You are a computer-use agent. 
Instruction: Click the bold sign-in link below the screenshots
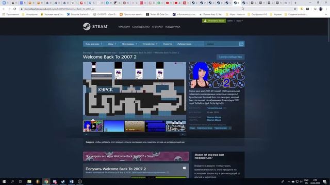90,142
